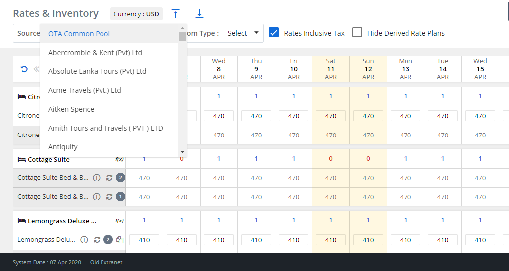Click the upload rates arrow icon
The height and width of the screenshot is (271, 509).
tap(175, 14)
